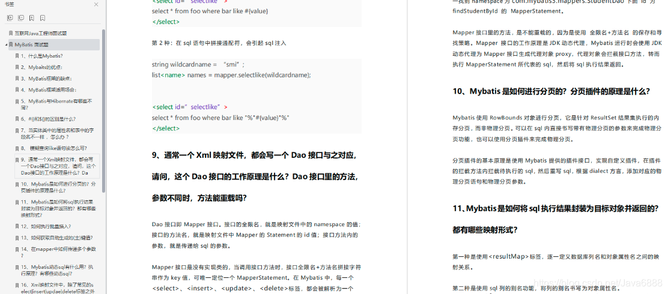Viewport: 668px width, 294px height.
Task: Open bookmark 互联网Java工程师面试题
Action: tap(40, 33)
